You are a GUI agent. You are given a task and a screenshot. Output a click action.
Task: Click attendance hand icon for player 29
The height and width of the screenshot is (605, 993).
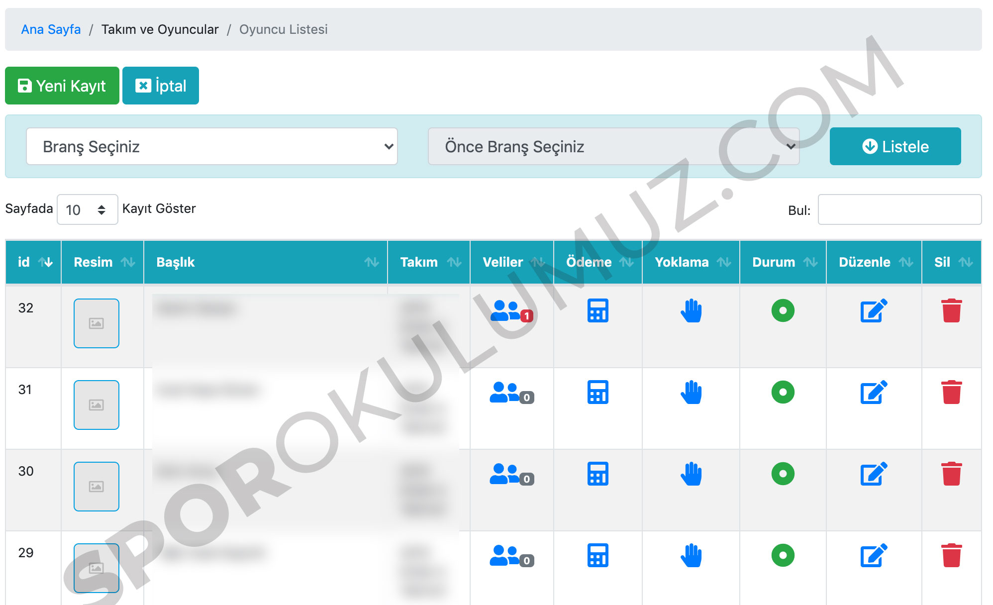click(x=691, y=556)
